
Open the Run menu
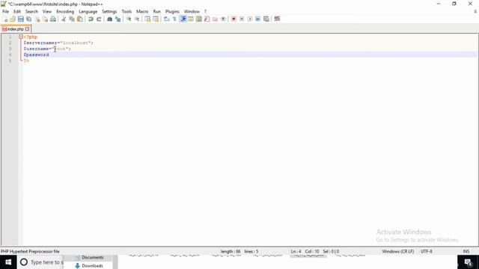coord(156,11)
